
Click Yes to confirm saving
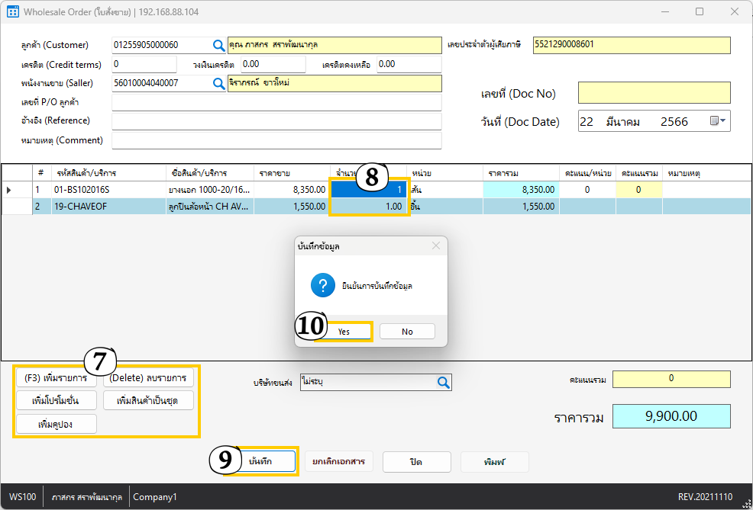[x=344, y=332]
